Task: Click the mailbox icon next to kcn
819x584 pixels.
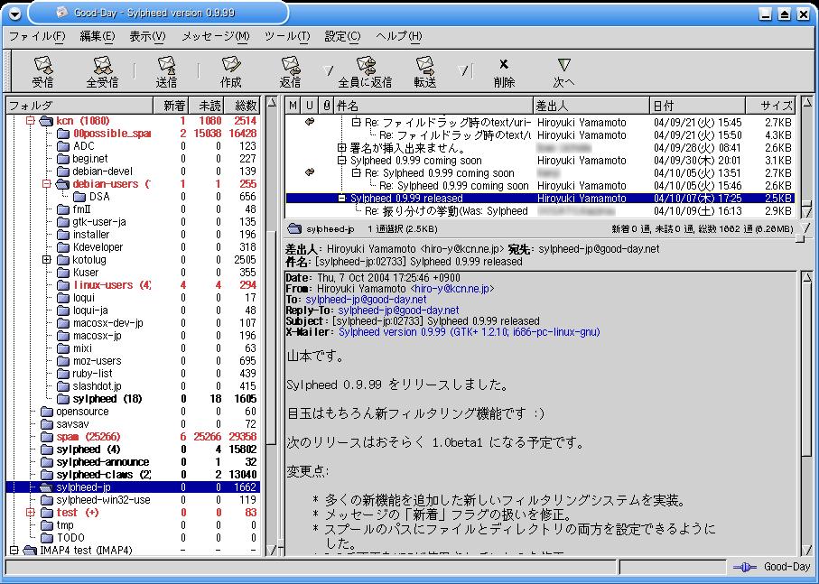Action: coord(46,121)
